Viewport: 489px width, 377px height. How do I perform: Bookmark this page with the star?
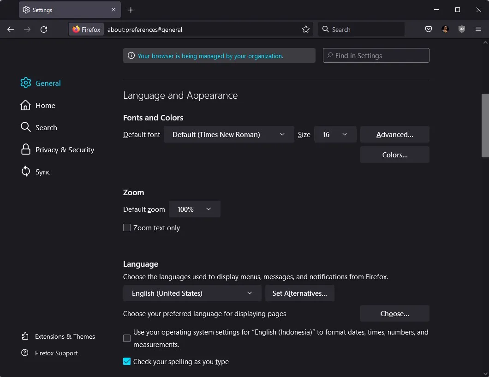(306, 29)
